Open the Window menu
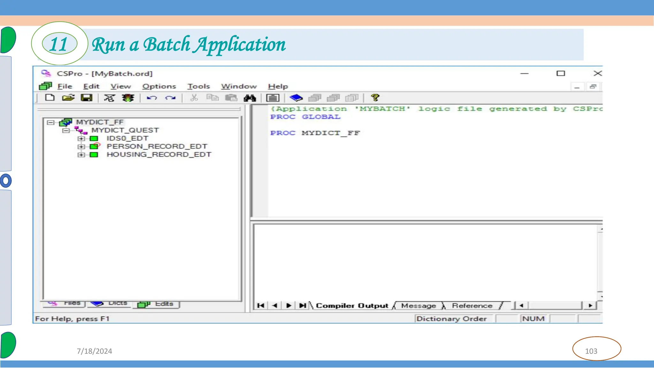The height and width of the screenshot is (368, 654). tap(239, 86)
